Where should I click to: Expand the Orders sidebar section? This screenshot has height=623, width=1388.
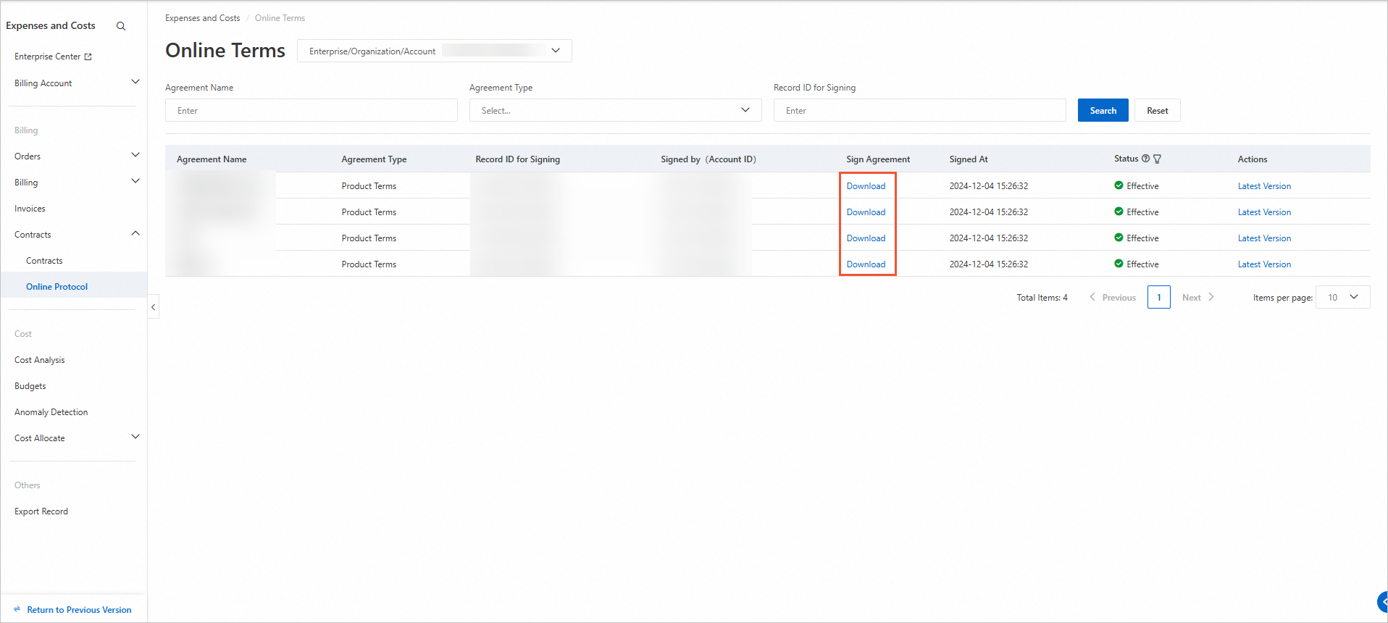point(135,156)
